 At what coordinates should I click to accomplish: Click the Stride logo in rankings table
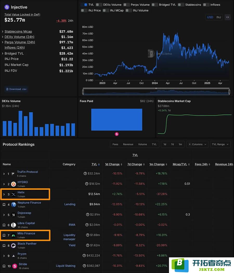pyautogui.click(x=15, y=266)
